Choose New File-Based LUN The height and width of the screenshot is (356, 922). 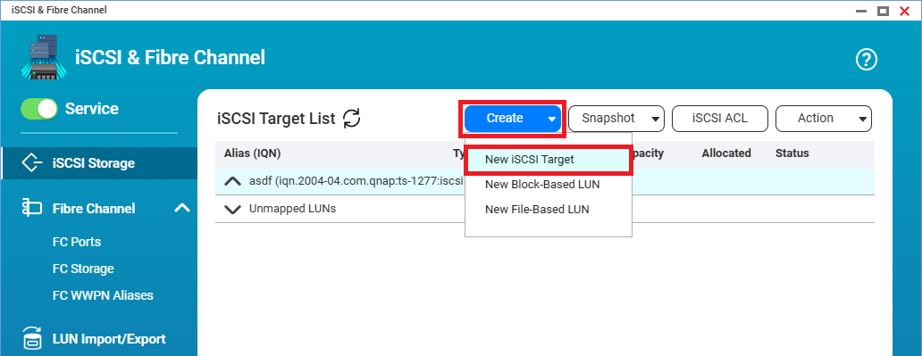[548, 209]
